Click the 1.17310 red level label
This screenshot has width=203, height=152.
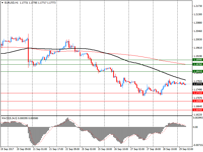click(198, 93)
